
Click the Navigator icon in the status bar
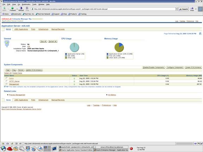(3, 144)
